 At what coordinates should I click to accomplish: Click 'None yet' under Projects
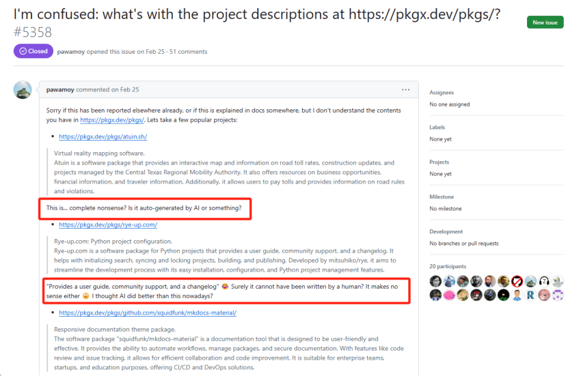(440, 174)
